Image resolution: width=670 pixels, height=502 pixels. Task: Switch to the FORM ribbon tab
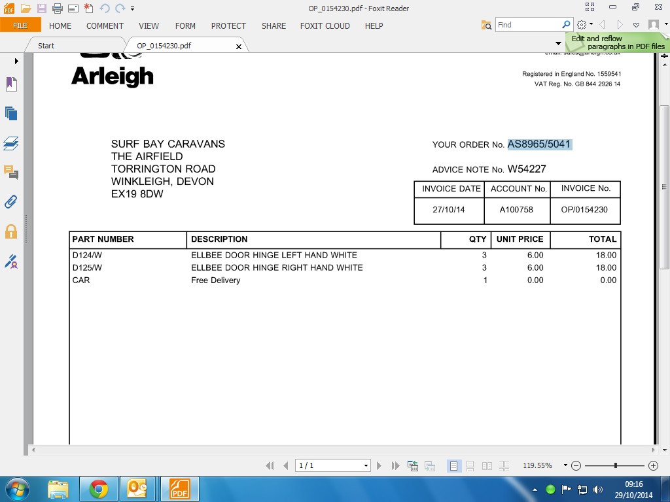185,25
